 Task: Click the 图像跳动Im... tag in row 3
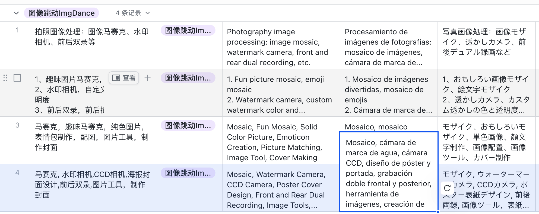(x=188, y=125)
